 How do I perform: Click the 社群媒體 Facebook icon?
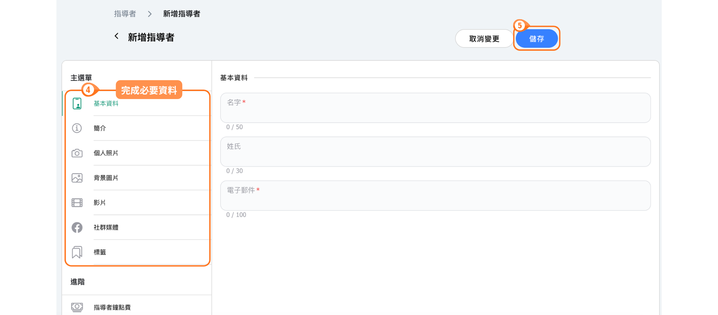coord(77,227)
